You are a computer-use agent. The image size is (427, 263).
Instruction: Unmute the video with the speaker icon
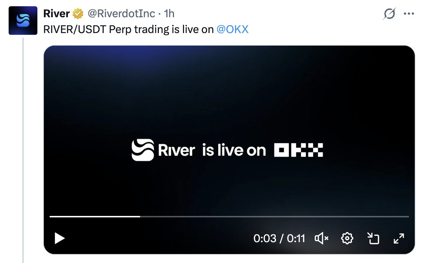pos(321,238)
